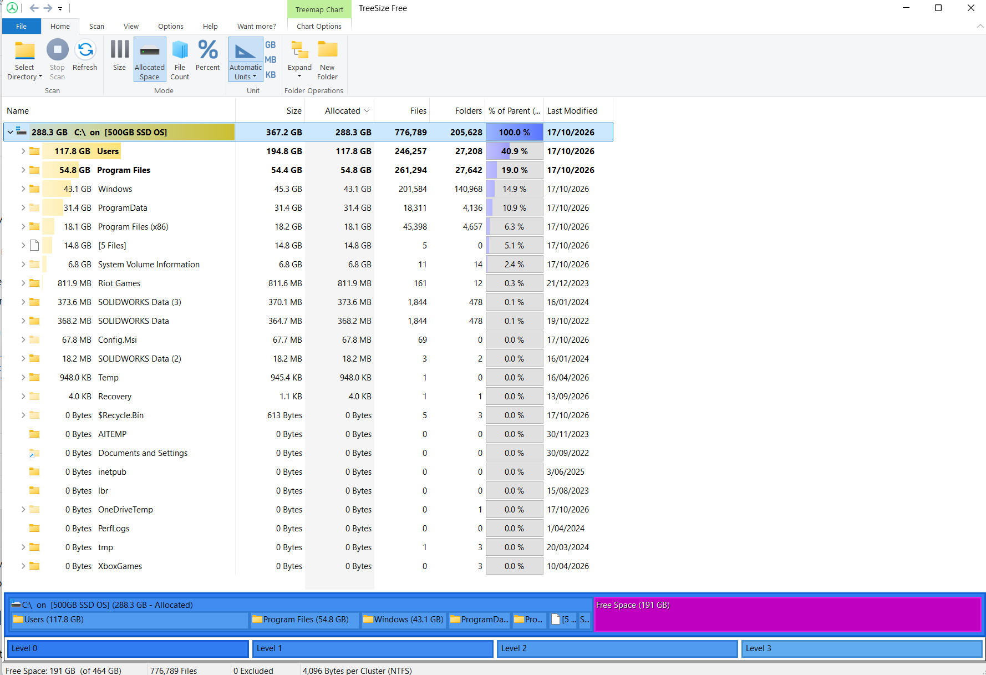Select Program Files (54.8 GB) treemap block
Viewport: 986px width, 675px height.
(305, 620)
